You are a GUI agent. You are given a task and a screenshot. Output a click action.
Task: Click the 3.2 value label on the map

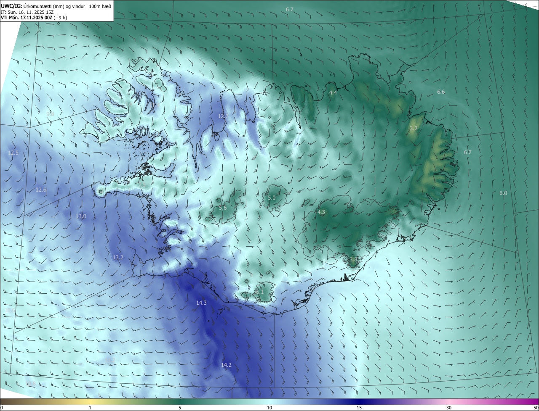click(414, 128)
